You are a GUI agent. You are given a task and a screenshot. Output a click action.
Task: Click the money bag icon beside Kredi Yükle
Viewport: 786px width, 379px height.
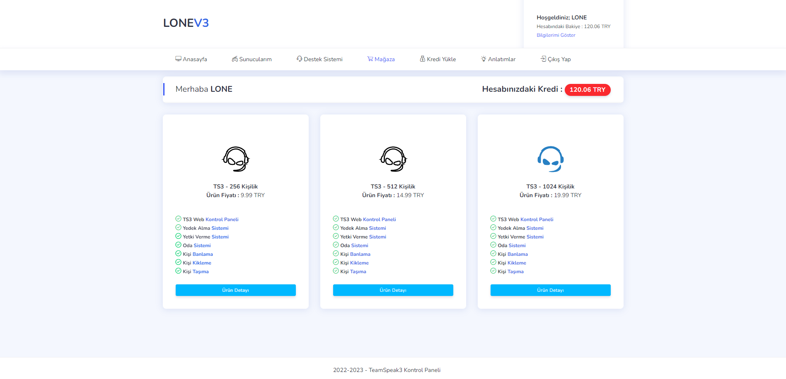click(423, 59)
